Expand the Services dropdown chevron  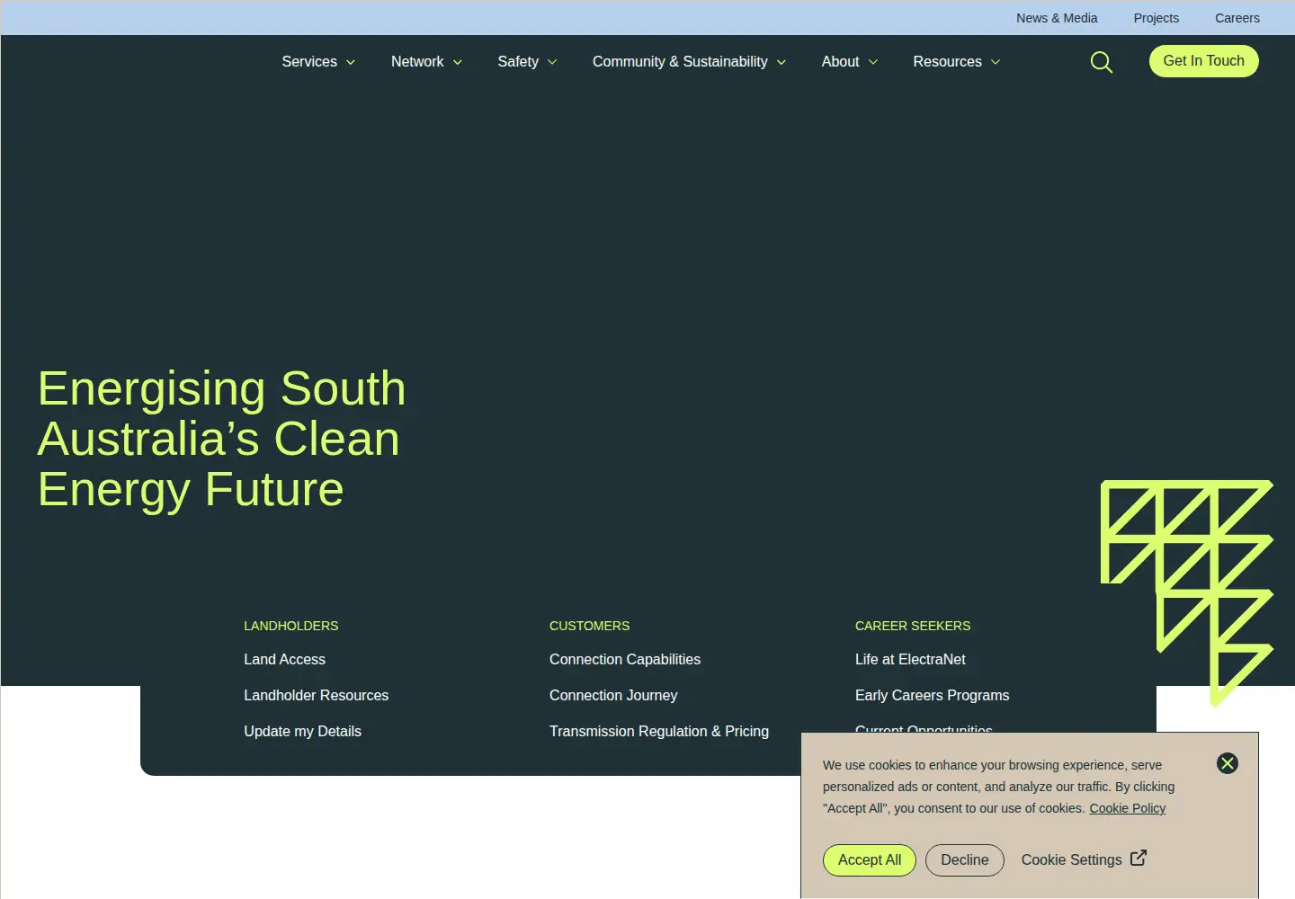click(351, 62)
